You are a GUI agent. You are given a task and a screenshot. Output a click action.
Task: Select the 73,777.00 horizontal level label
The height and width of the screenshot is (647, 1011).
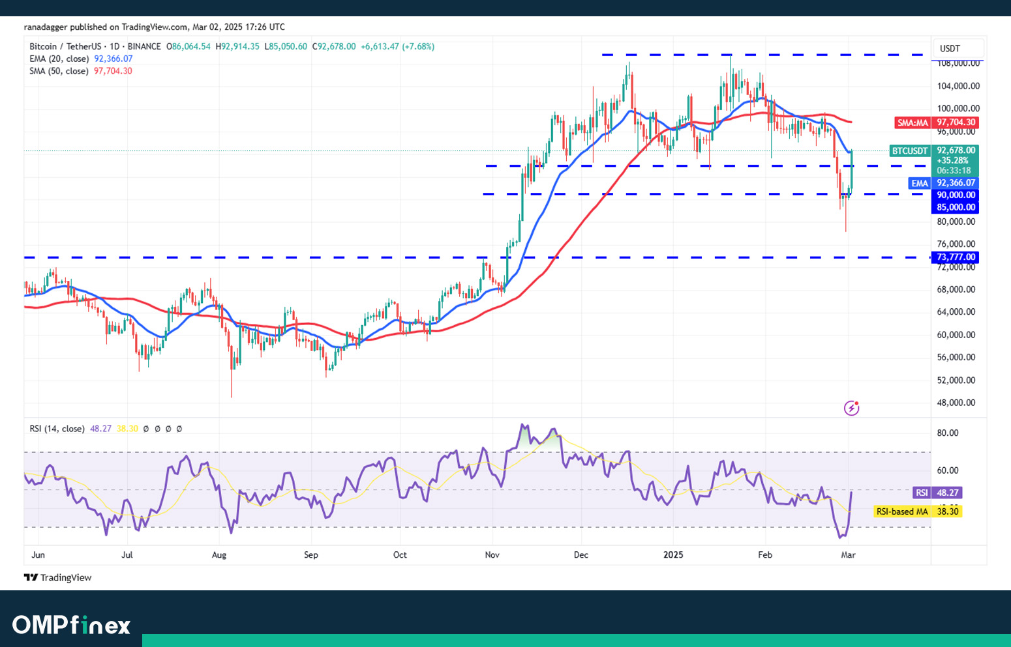click(x=956, y=257)
